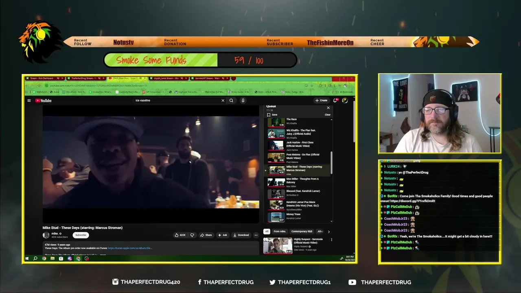Click in the YouTube search field

click(x=177, y=101)
